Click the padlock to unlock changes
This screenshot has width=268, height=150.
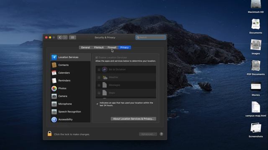49,134
